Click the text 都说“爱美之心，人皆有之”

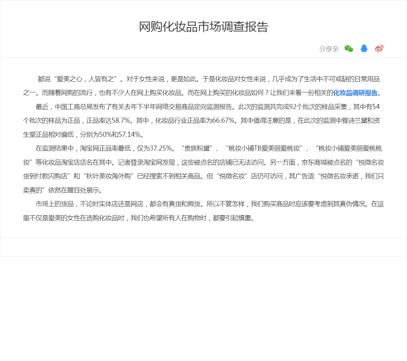click(77, 79)
